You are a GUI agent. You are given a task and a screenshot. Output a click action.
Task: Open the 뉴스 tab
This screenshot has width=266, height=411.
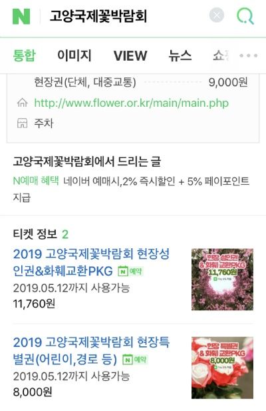pos(180,55)
